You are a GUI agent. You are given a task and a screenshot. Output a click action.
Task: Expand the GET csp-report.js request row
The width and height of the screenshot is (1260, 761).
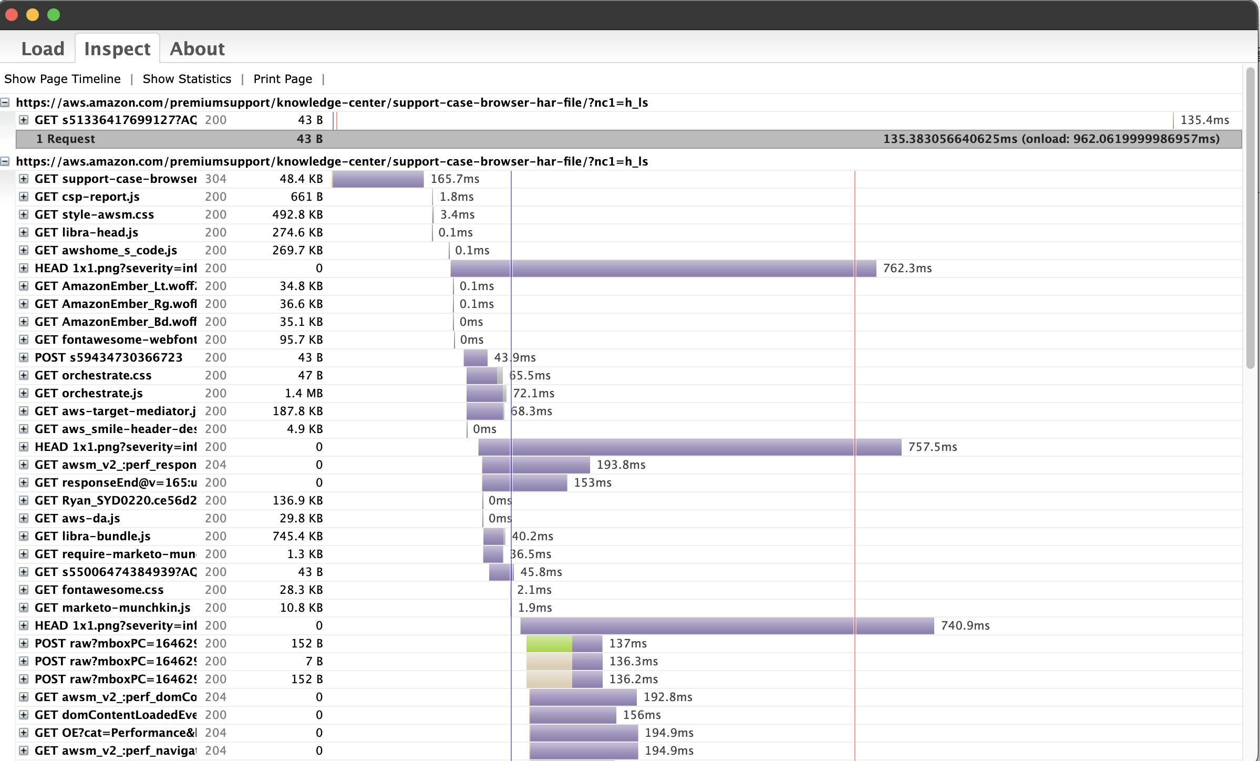click(24, 197)
